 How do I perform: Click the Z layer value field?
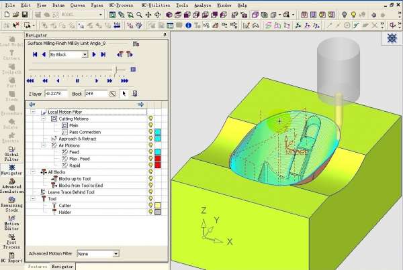pos(56,94)
